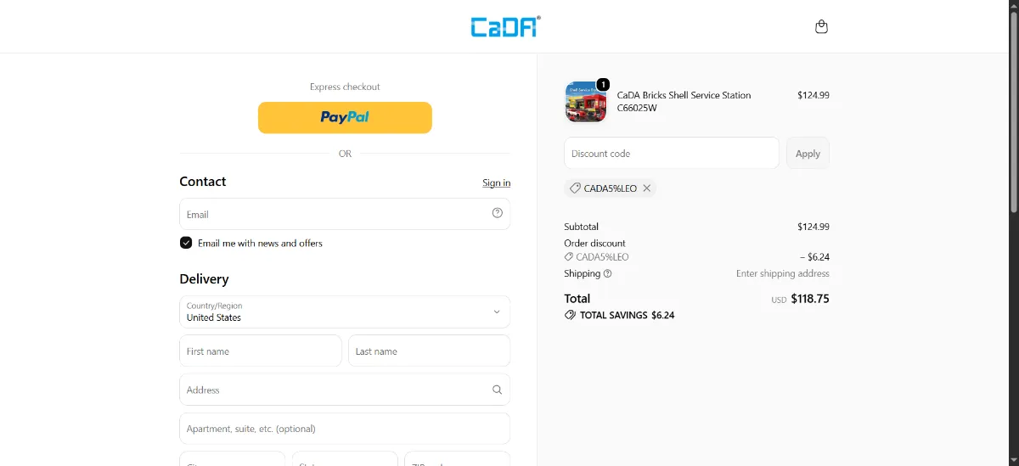The width and height of the screenshot is (1019, 466).
Task: Click the CADA5%LEO discount tag chip
Action: (x=610, y=188)
